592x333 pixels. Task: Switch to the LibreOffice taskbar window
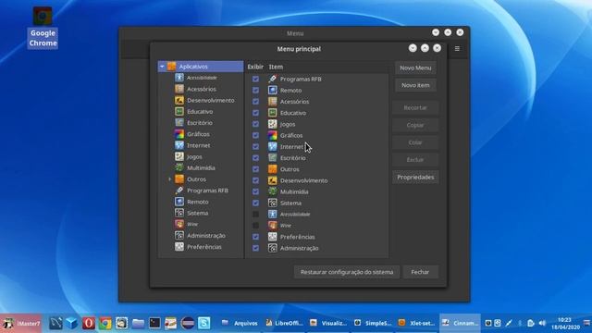[285, 323]
